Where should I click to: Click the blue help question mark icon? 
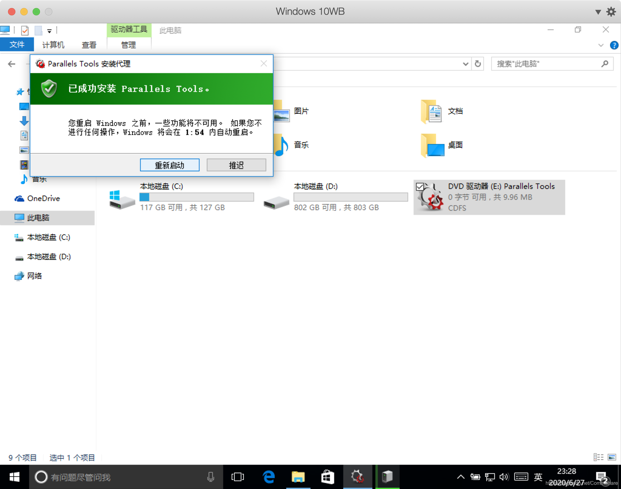[614, 45]
